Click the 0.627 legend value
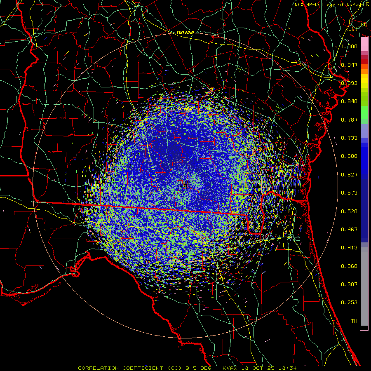This screenshot has width=371, height=371. click(x=349, y=175)
